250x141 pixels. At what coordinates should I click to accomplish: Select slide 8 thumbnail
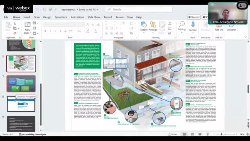point(21,104)
